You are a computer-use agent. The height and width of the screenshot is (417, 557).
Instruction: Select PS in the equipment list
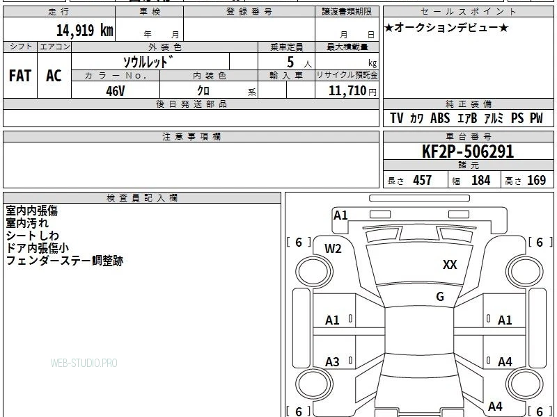(517, 118)
